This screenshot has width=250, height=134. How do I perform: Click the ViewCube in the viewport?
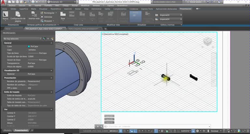(207, 42)
